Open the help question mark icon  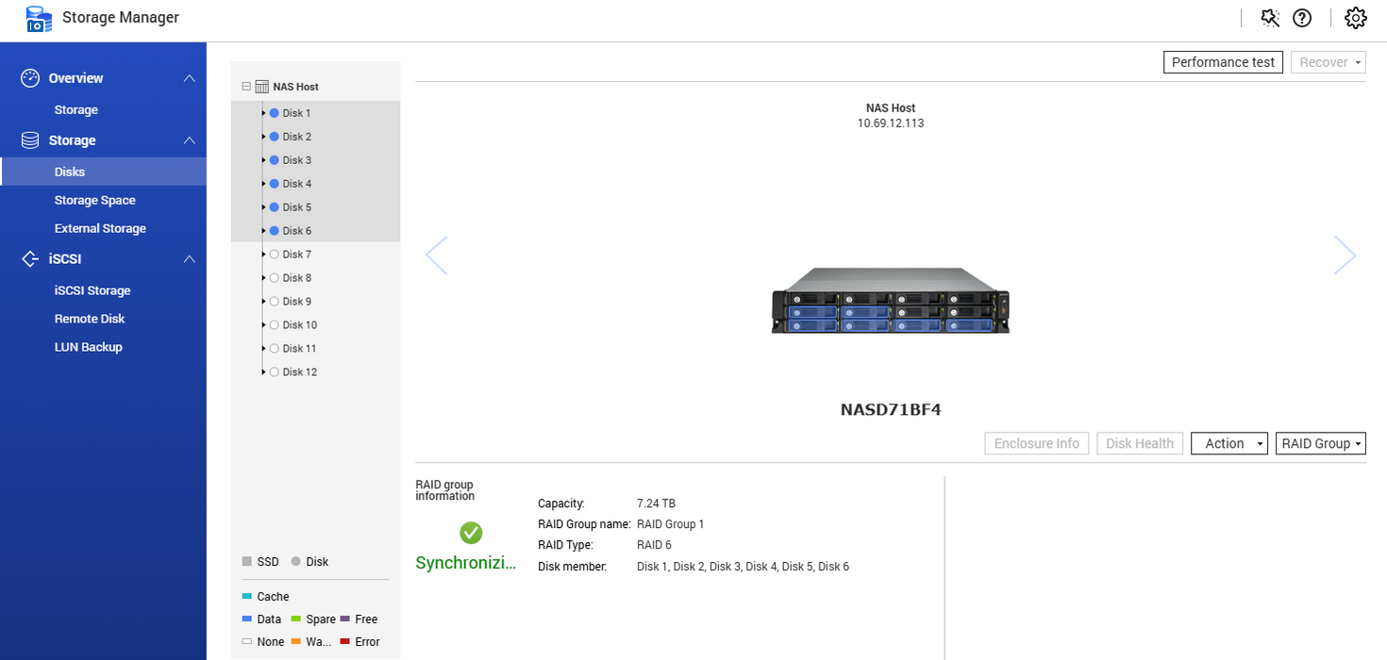(1302, 18)
